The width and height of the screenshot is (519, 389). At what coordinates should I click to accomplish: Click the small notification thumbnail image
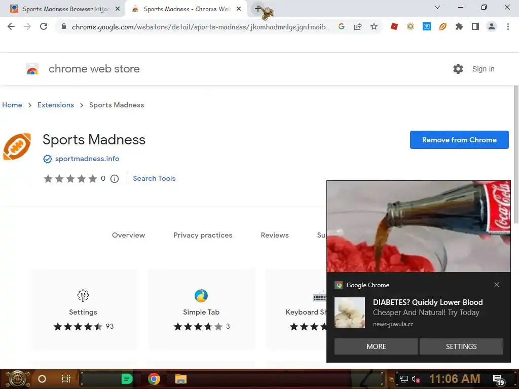pos(350,313)
